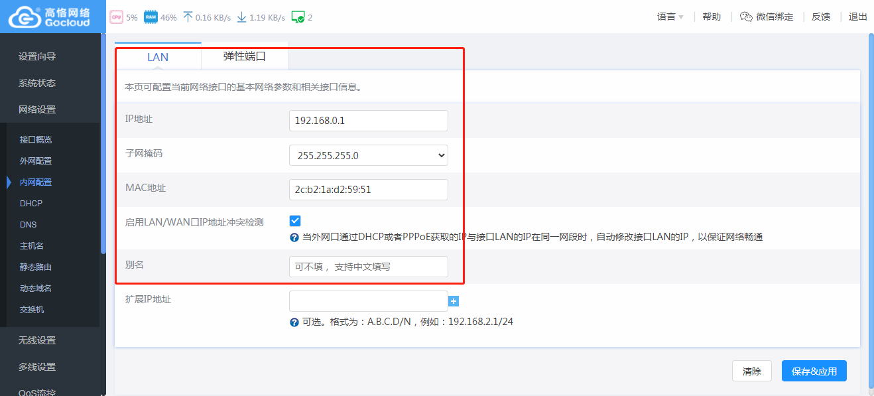Open the 微信绑定 link
The width and height of the screenshot is (874, 396).
pos(775,17)
